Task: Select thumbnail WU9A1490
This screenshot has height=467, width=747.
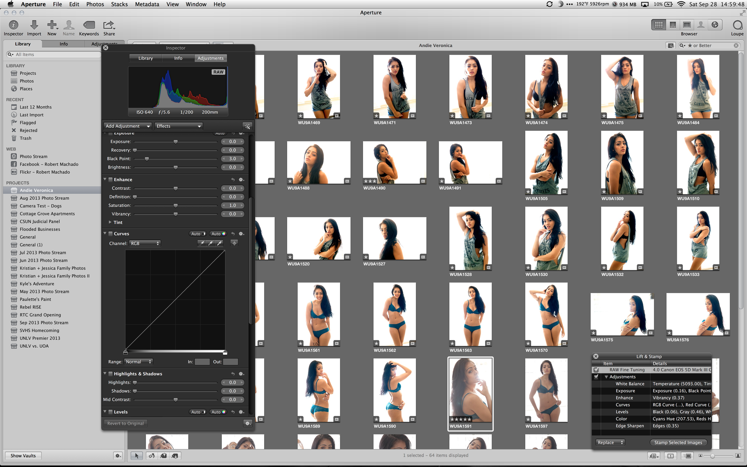Action: pyautogui.click(x=394, y=163)
